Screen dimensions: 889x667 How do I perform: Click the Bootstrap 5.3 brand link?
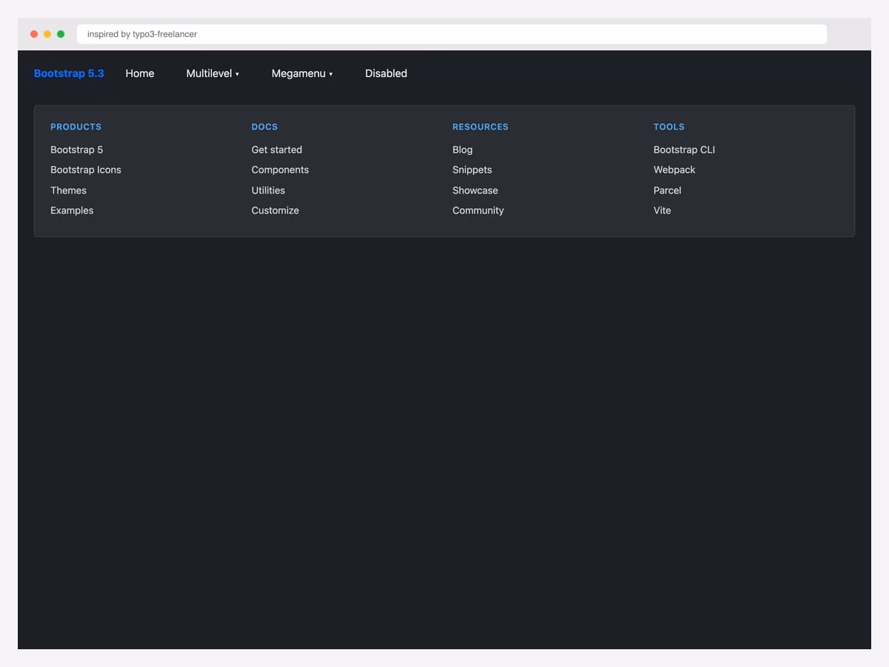69,73
